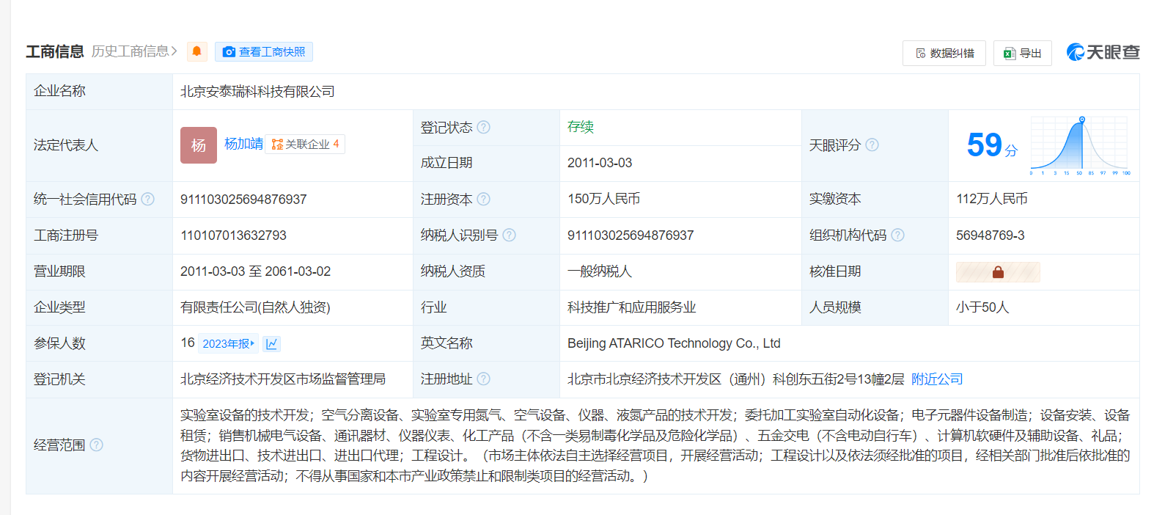Viewport: 1154px width, 515px height.
Task: Click 北京经济技术开发区市场监督管理局 value
Action: pyautogui.click(x=283, y=379)
